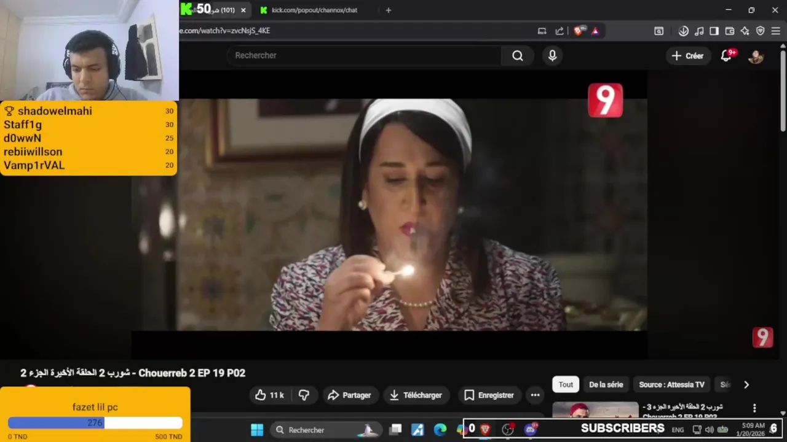Click the Télécharger button
Screen dimensions: 787x442
416,395
